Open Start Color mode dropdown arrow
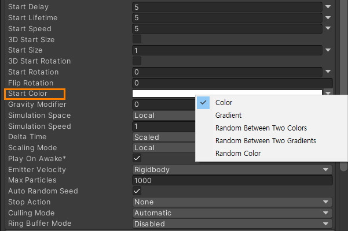The height and width of the screenshot is (231, 348). click(x=328, y=93)
